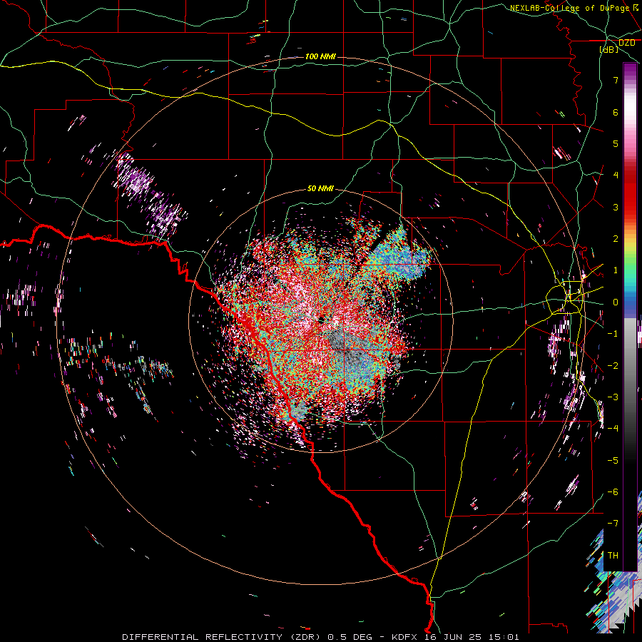Viewport: 642px width, 642px height.
Task: Click the -4 dB value on the scale
Action: coord(613,429)
